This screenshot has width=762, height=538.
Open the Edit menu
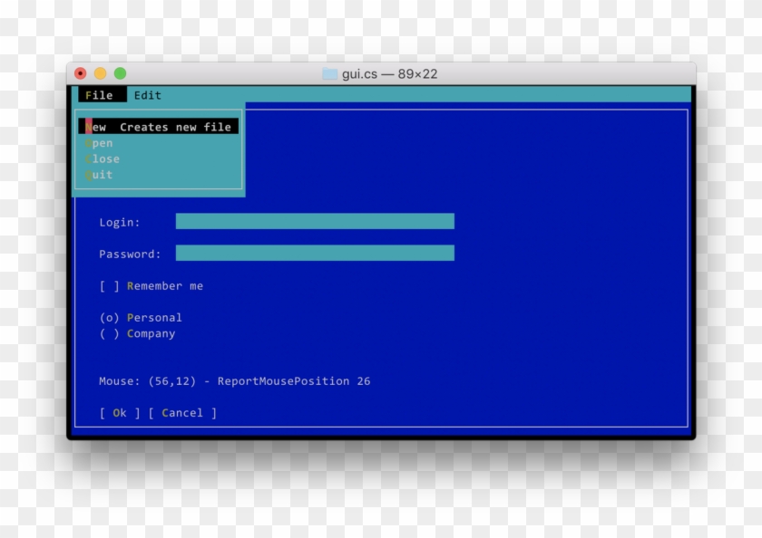point(147,95)
